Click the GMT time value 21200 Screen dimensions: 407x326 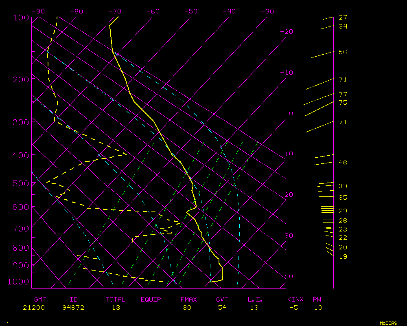[x=34, y=308]
